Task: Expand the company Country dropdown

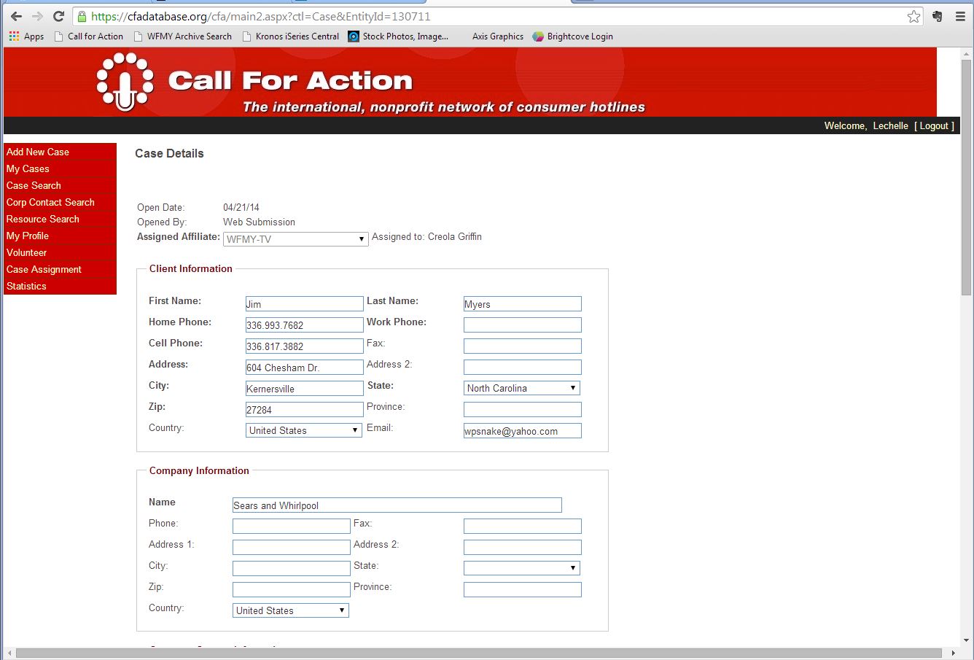Action: coord(291,610)
